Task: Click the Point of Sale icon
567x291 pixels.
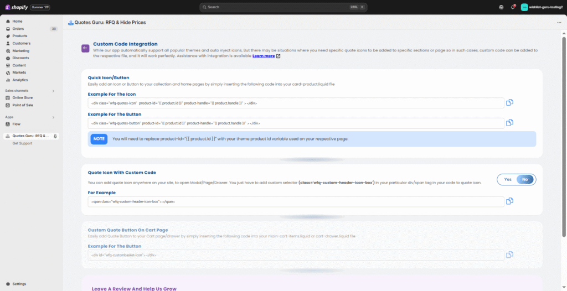Action: point(8,105)
